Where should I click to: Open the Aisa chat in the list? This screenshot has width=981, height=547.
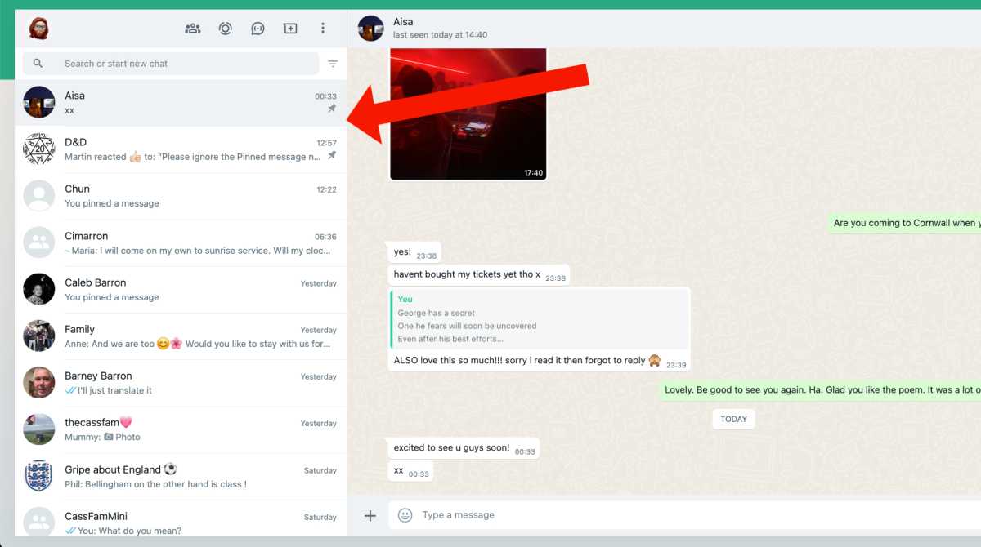coord(181,103)
